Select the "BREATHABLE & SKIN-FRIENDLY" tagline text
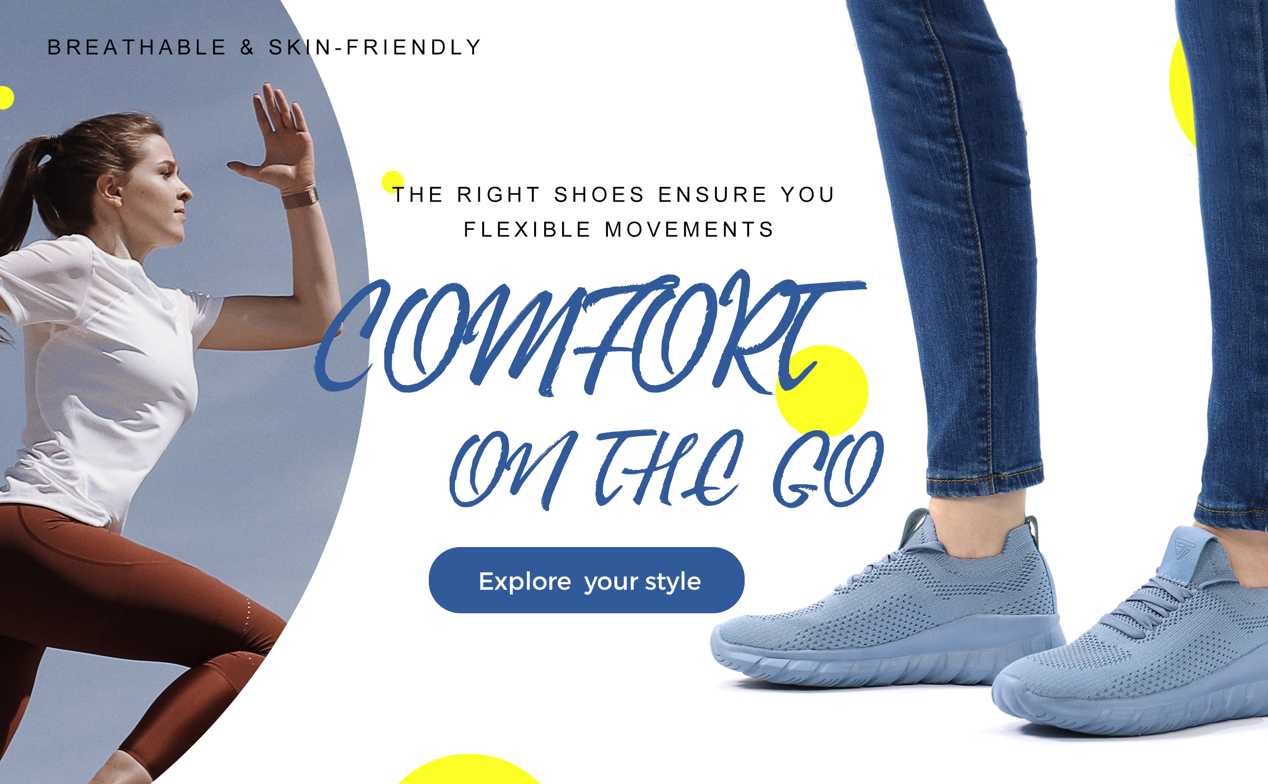This screenshot has width=1268, height=784. [264, 47]
